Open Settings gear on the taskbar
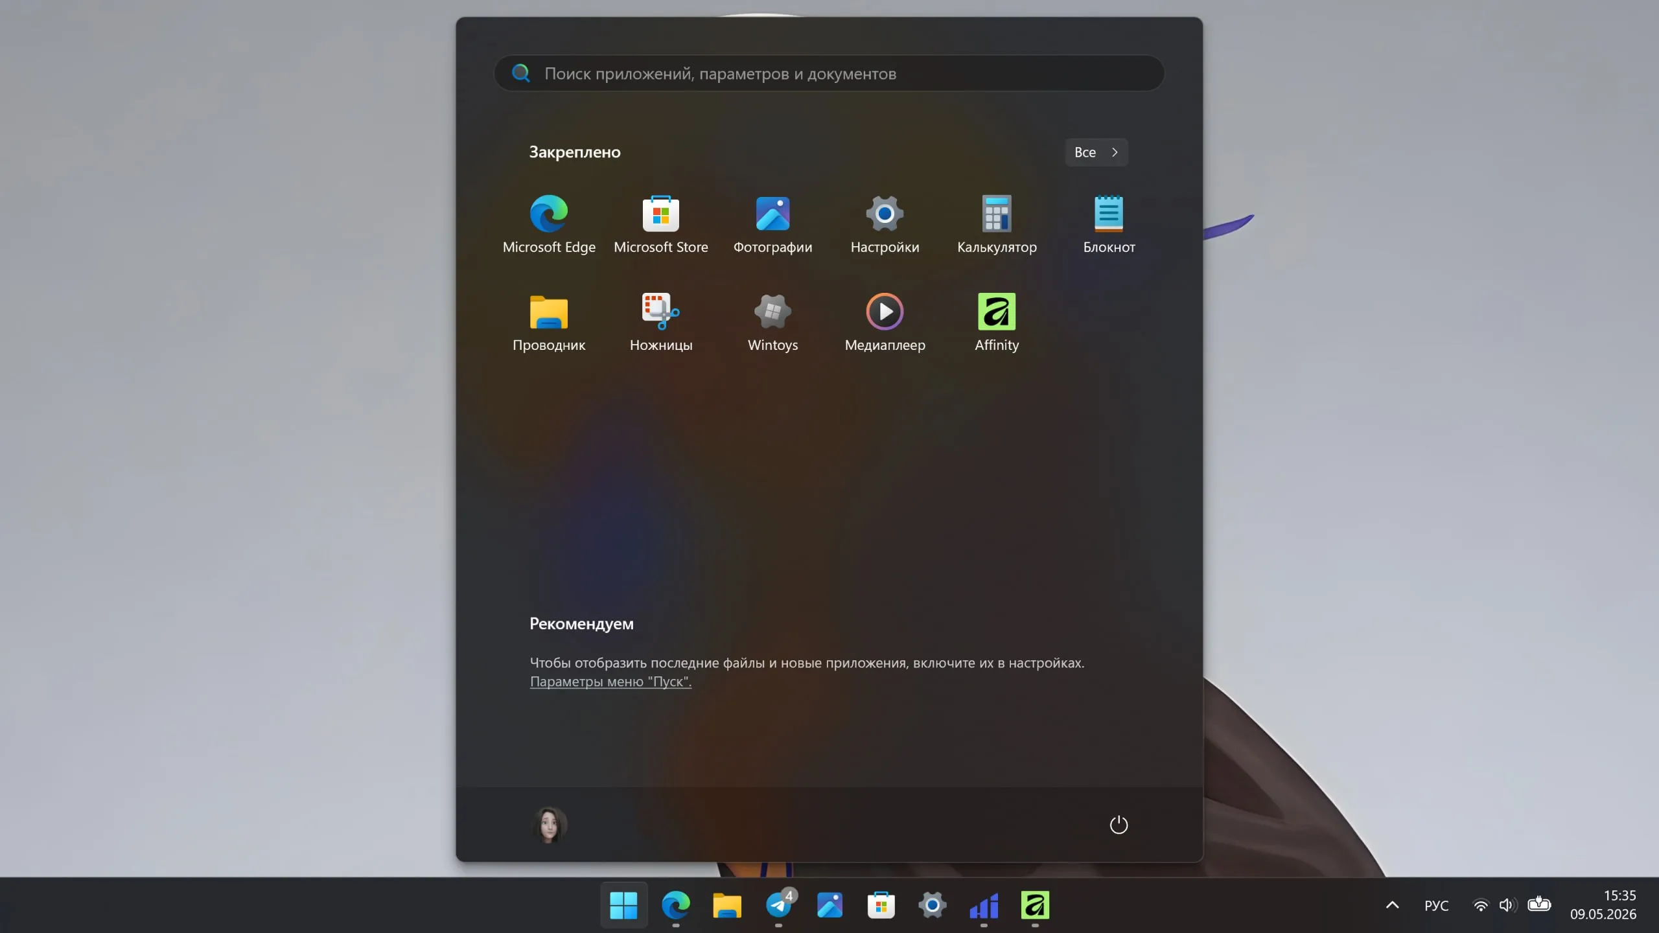This screenshot has width=1659, height=933. tap(932, 905)
